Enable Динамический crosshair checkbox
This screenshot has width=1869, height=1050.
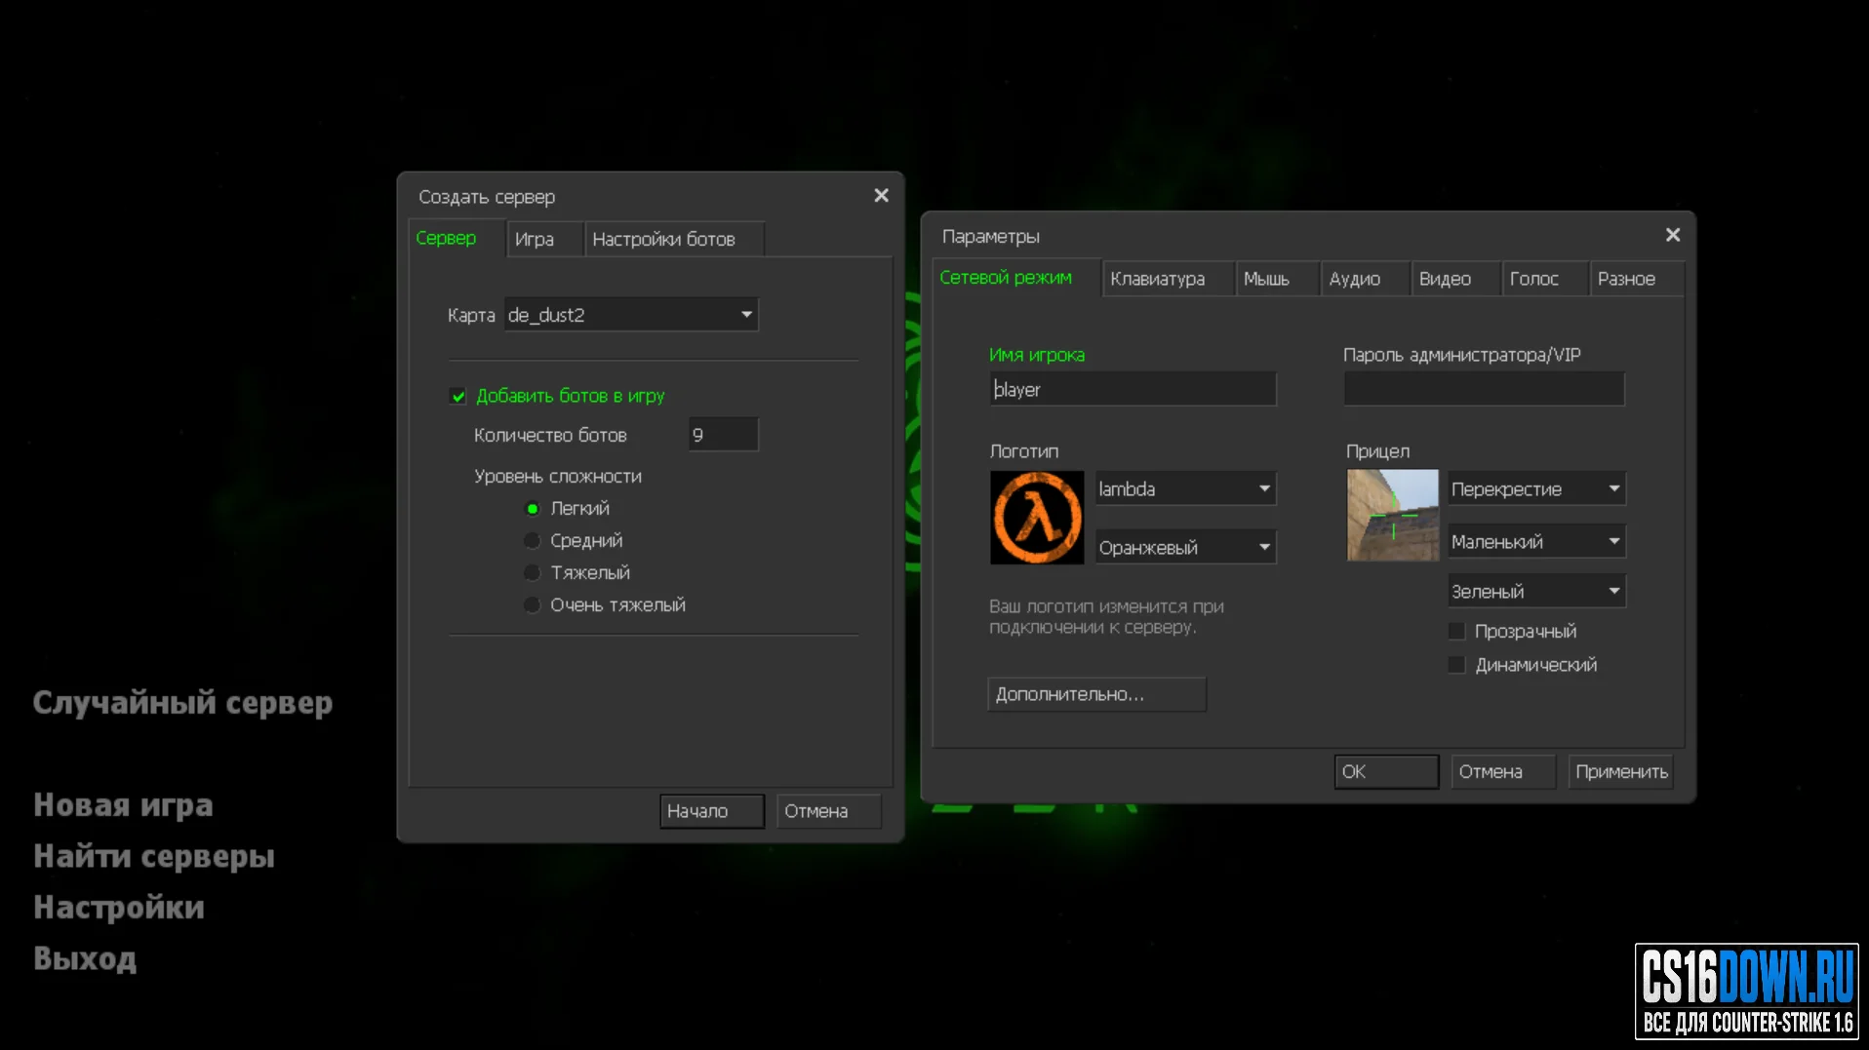tap(1456, 665)
